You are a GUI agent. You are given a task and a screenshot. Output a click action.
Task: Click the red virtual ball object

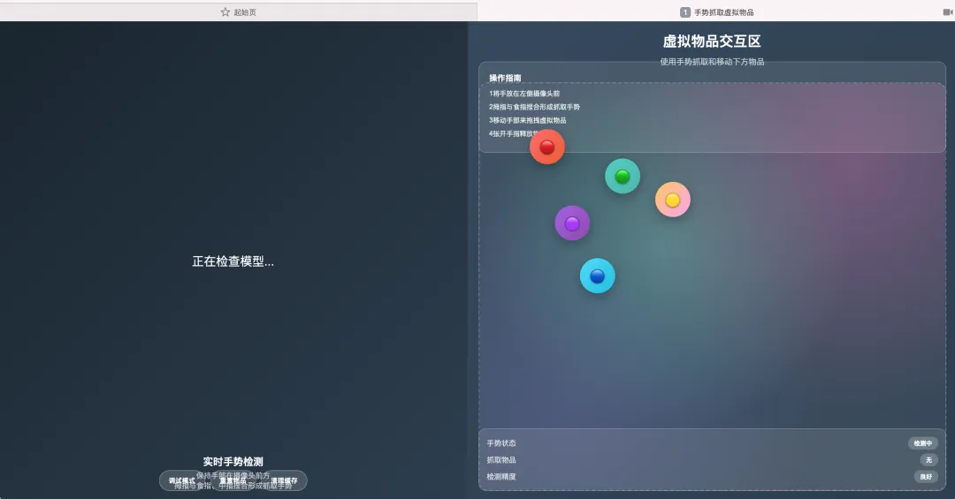[546, 147]
